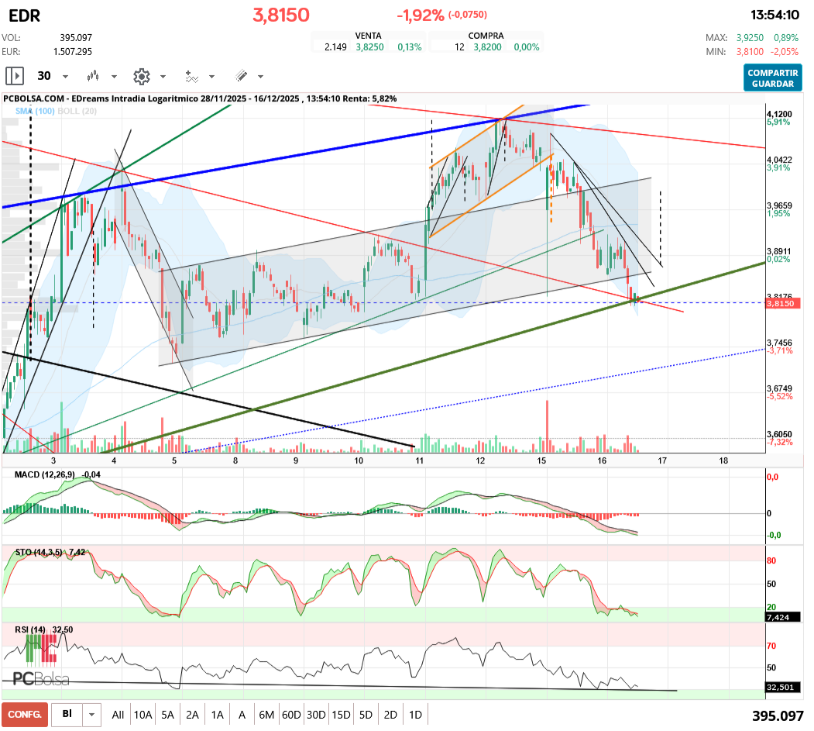Screen dimensions: 814x731
Task: Switch to the 6M time range
Action: coord(266,715)
